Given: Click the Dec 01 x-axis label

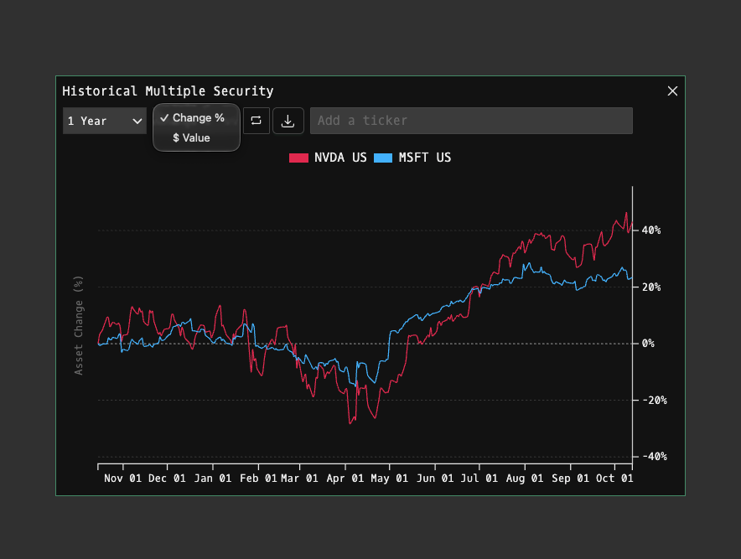Looking at the screenshot, I should click(x=167, y=479).
